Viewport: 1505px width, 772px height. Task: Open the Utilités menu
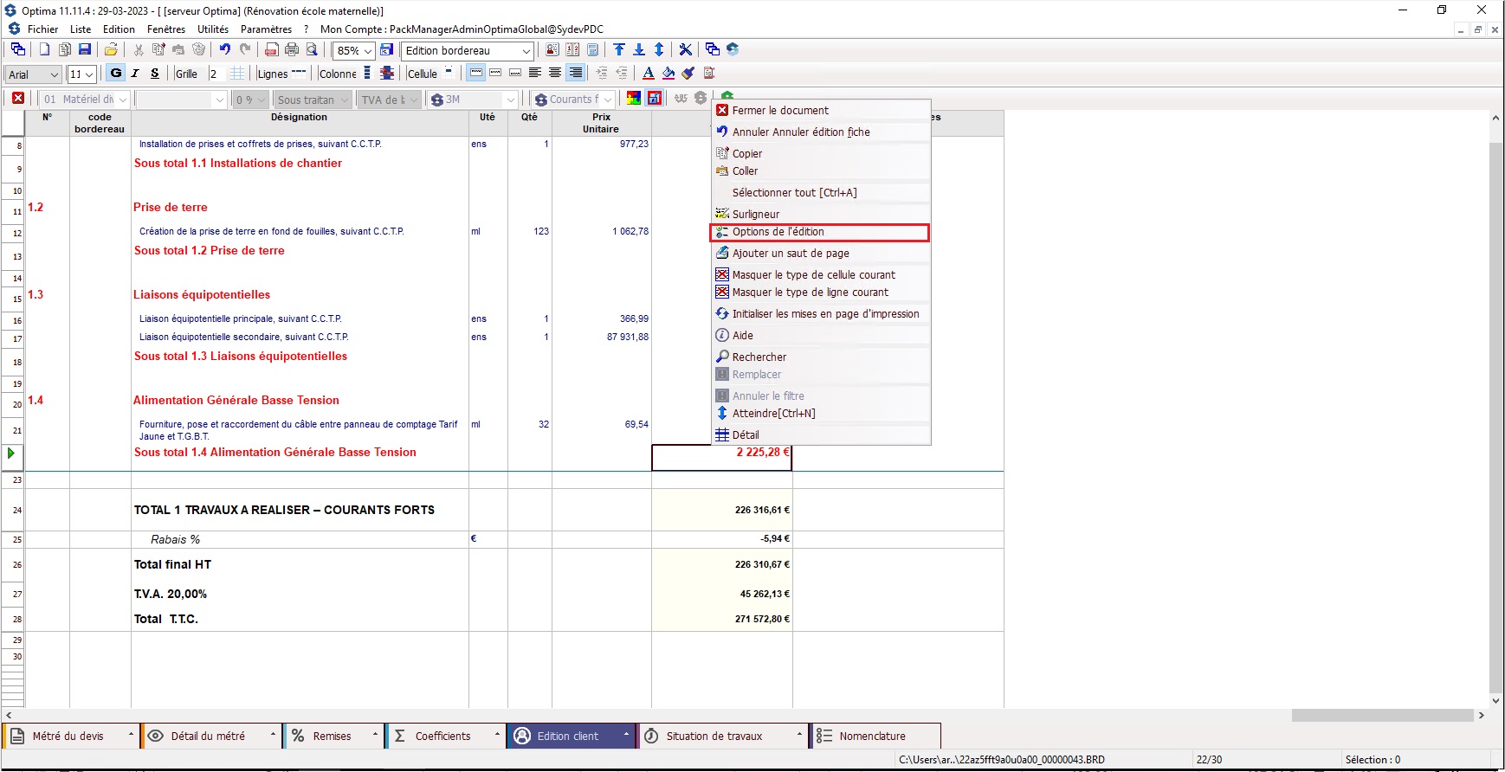click(213, 29)
